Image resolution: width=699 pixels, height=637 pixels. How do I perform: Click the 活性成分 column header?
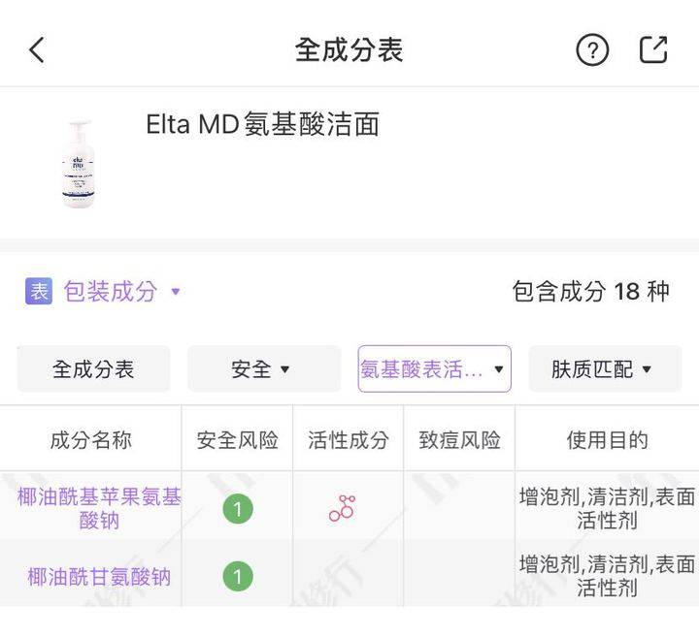348,440
